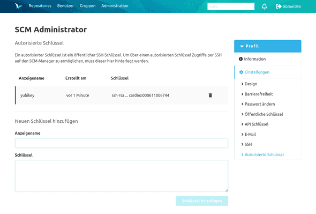The image size is (316, 214).
Task: Focus the Suche search field
Action: (231, 6)
